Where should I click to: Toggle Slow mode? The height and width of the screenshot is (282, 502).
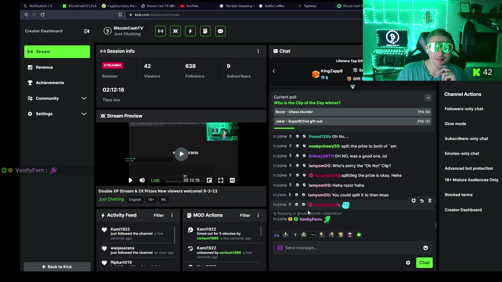tap(455, 124)
